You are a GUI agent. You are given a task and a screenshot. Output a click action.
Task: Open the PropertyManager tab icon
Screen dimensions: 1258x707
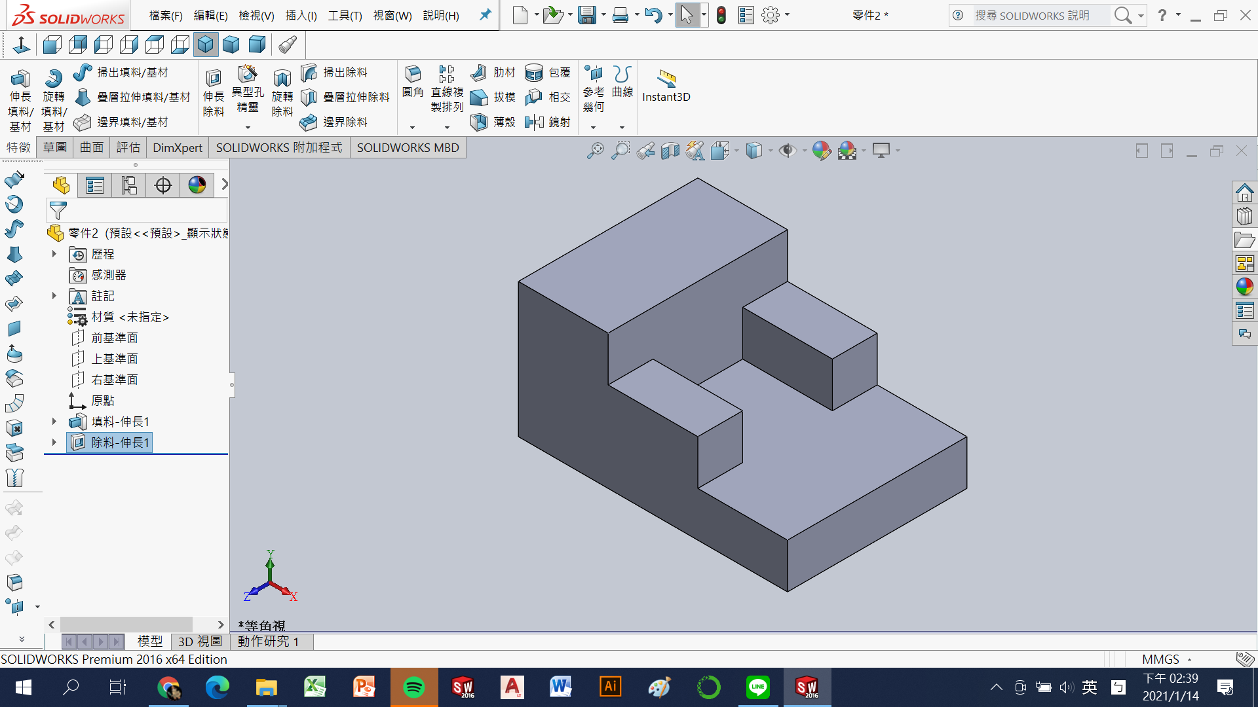tap(95, 185)
